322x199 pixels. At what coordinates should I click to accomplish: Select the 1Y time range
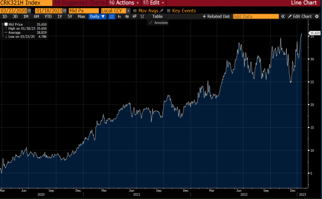click(59, 17)
